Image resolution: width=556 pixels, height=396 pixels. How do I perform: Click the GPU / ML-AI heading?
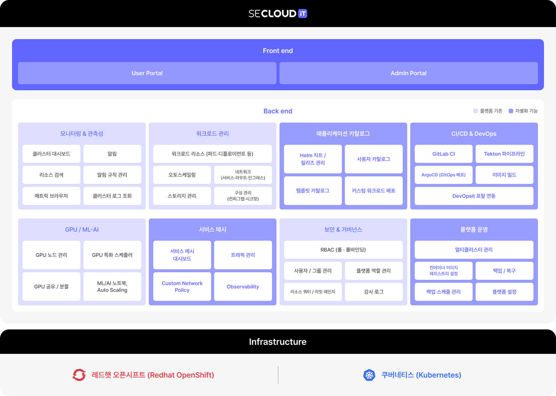(82, 229)
